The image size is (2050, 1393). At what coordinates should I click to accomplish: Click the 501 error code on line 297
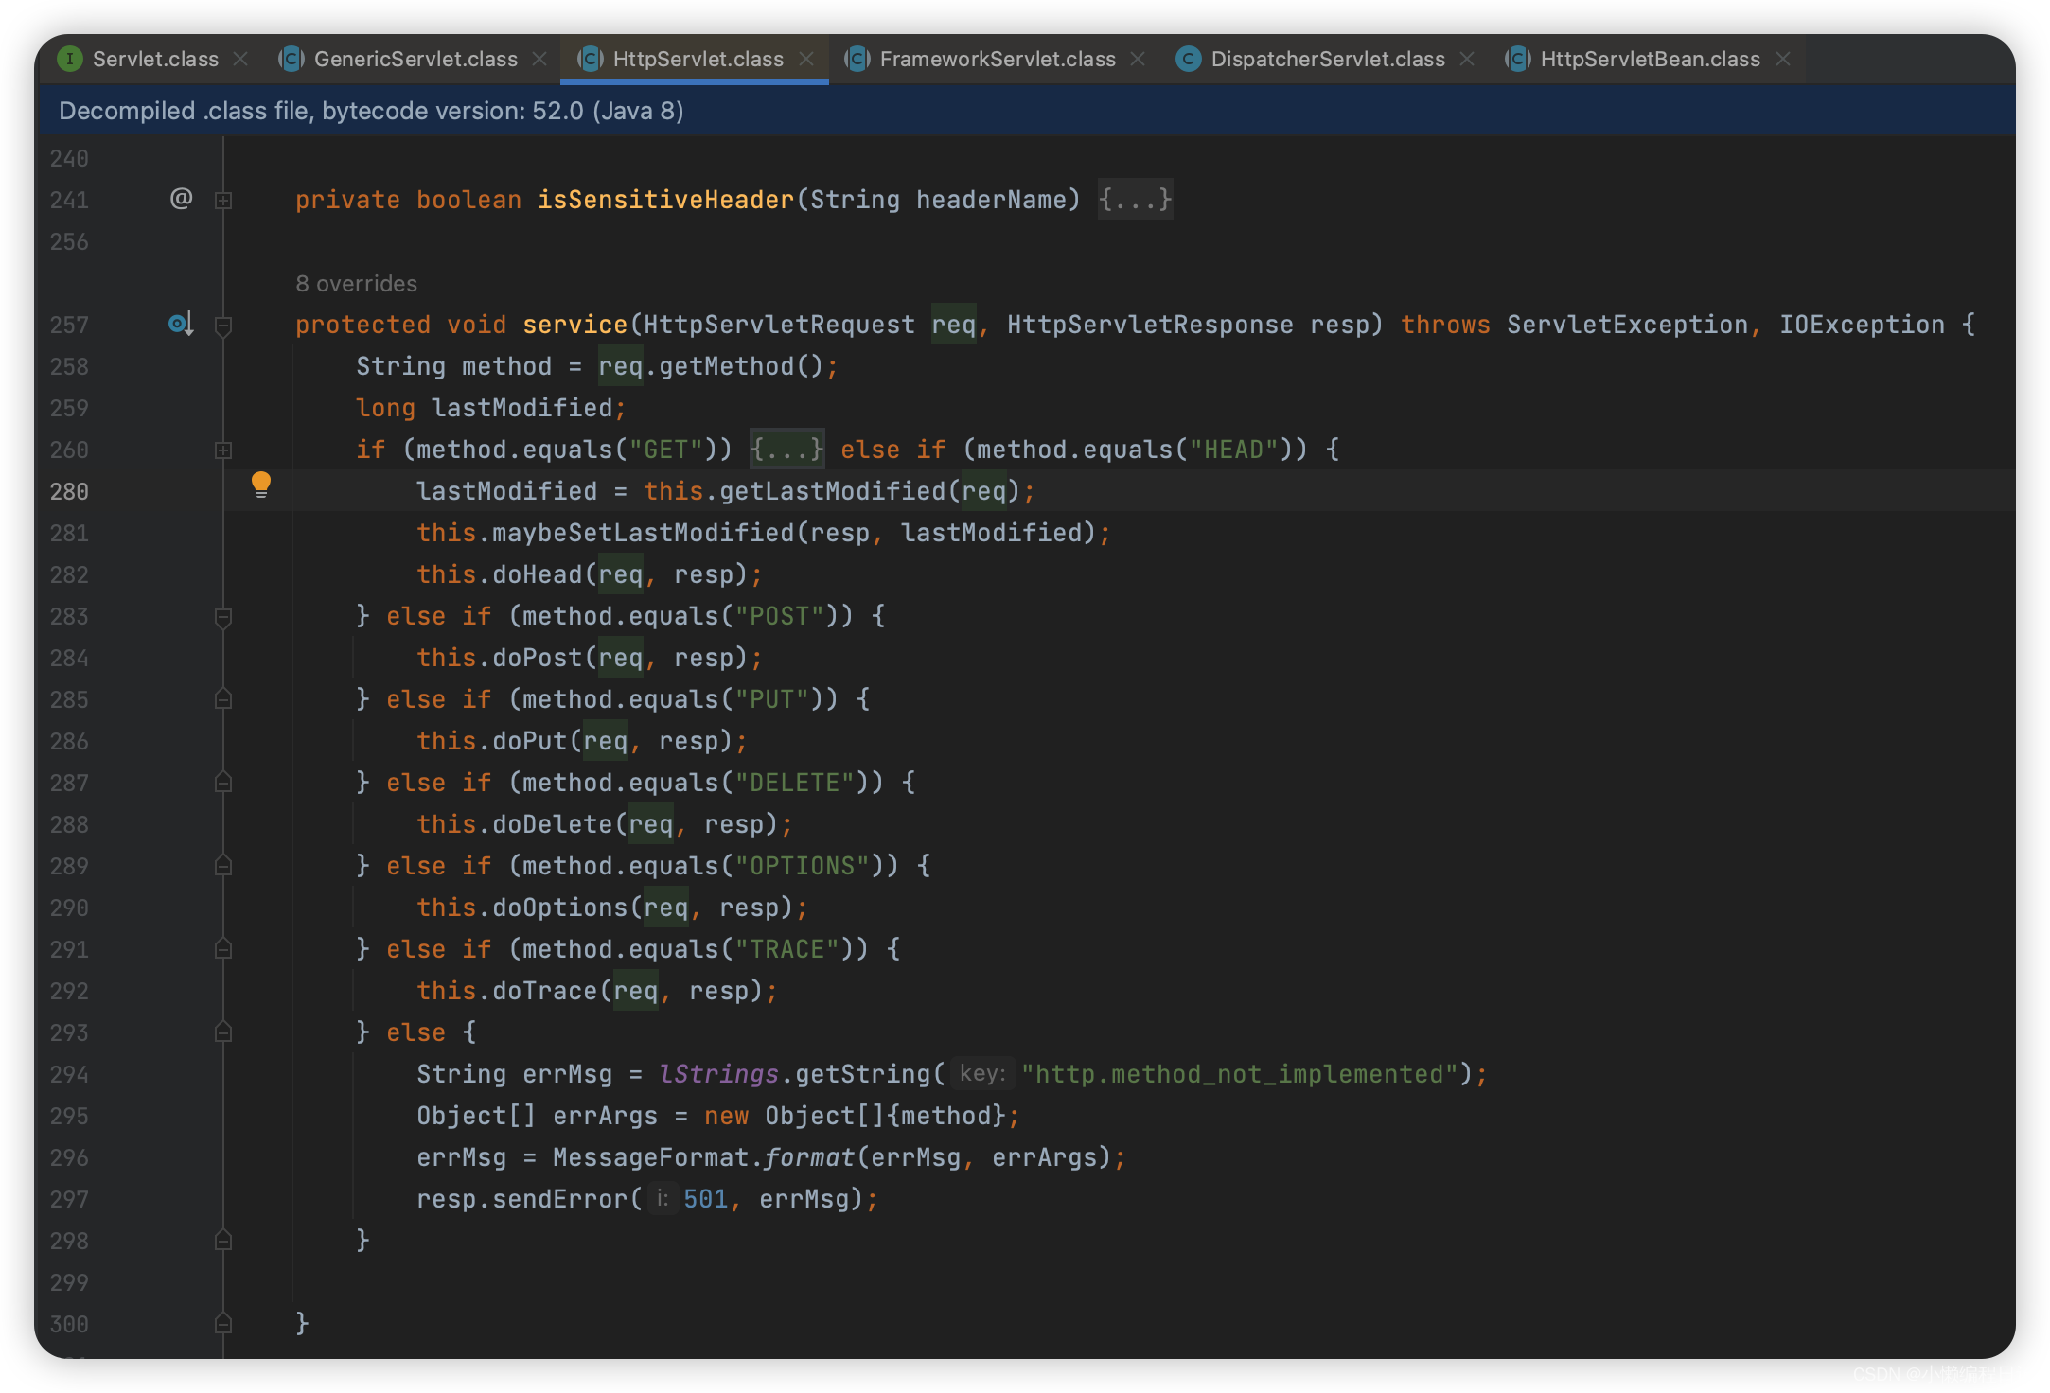click(705, 1199)
